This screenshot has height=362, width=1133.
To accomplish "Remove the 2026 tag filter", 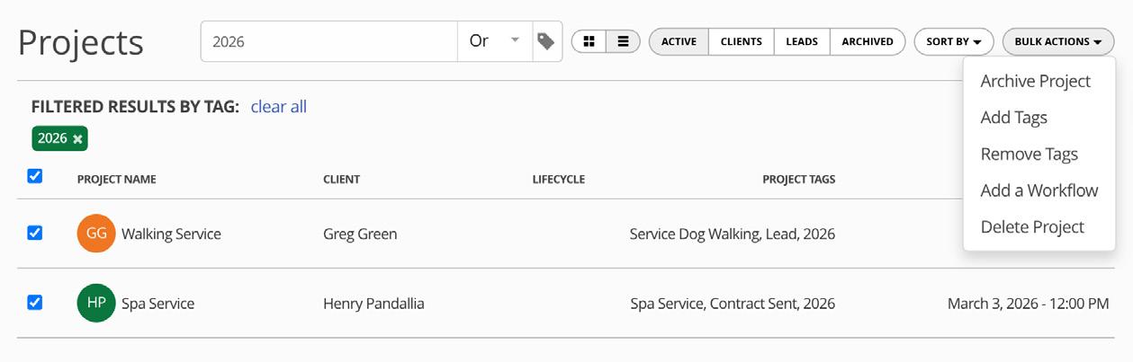I will tap(78, 138).
